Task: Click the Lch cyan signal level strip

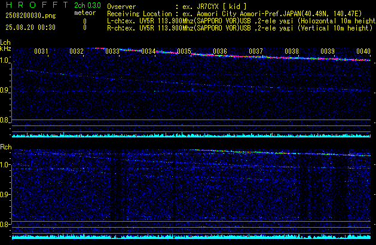Action: (x=191, y=135)
